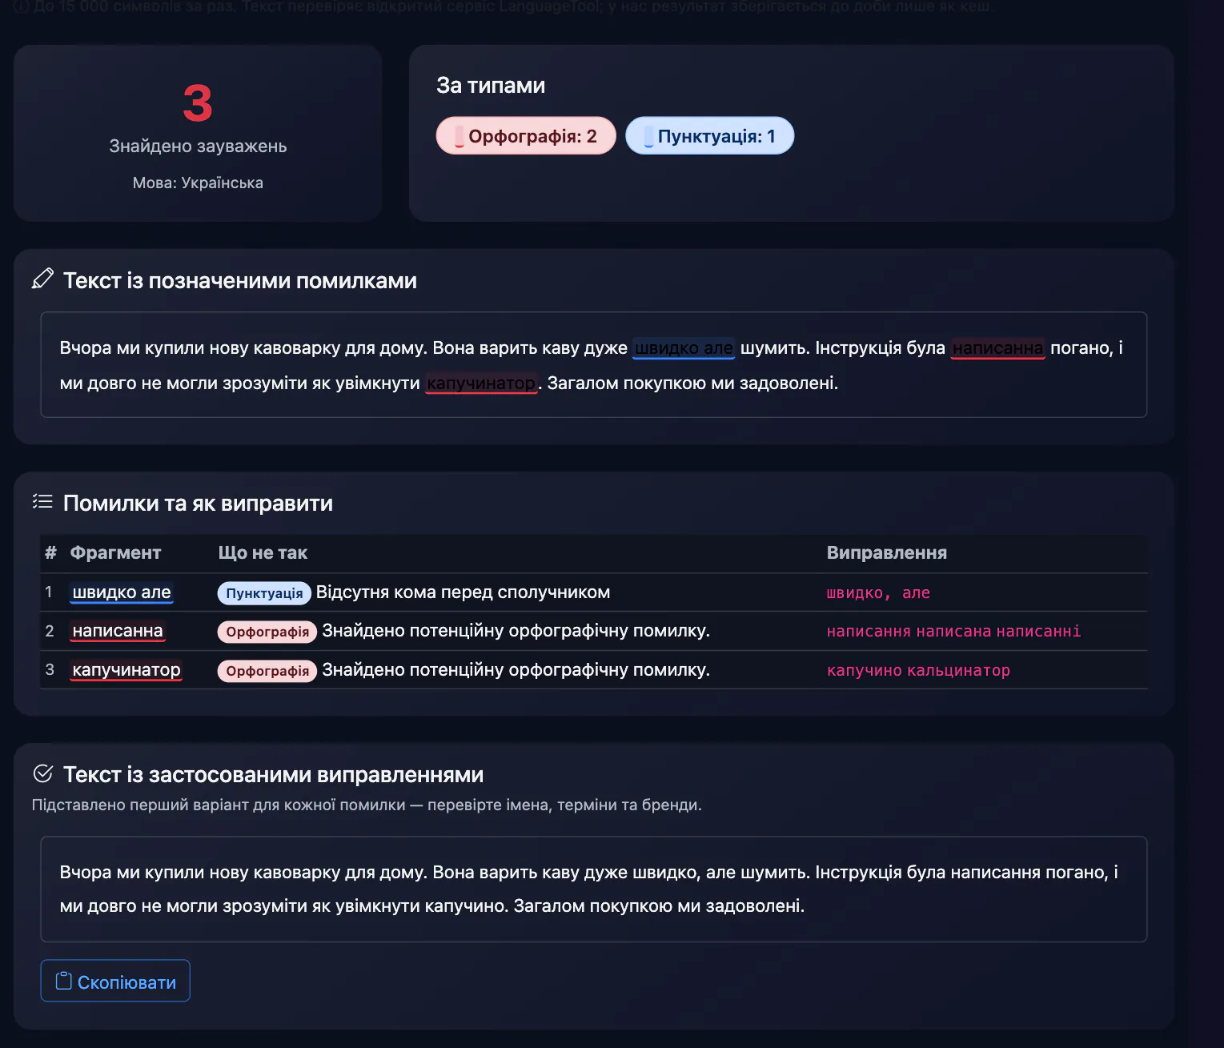Viewport: 1224px width, 1048px height.
Task: Click the suggestion 'капучино кальцинатор'
Action: coord(918,671)
